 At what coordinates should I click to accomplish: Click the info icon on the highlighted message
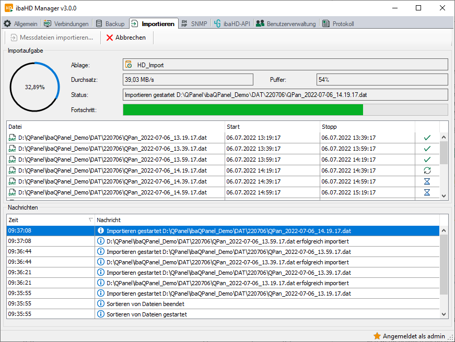(x=101, y=230)
